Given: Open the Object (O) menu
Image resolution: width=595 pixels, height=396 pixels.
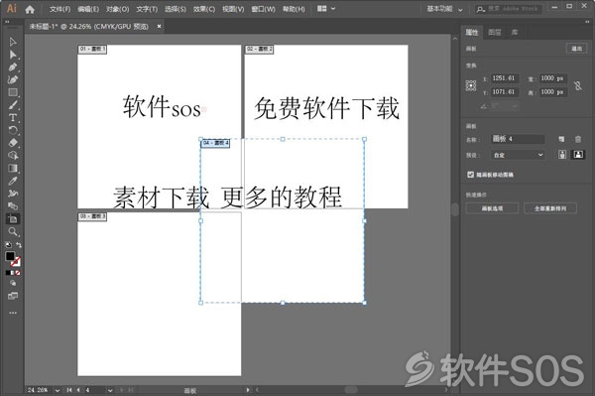Looking at the screenshot, I should (x=118, y=9).
